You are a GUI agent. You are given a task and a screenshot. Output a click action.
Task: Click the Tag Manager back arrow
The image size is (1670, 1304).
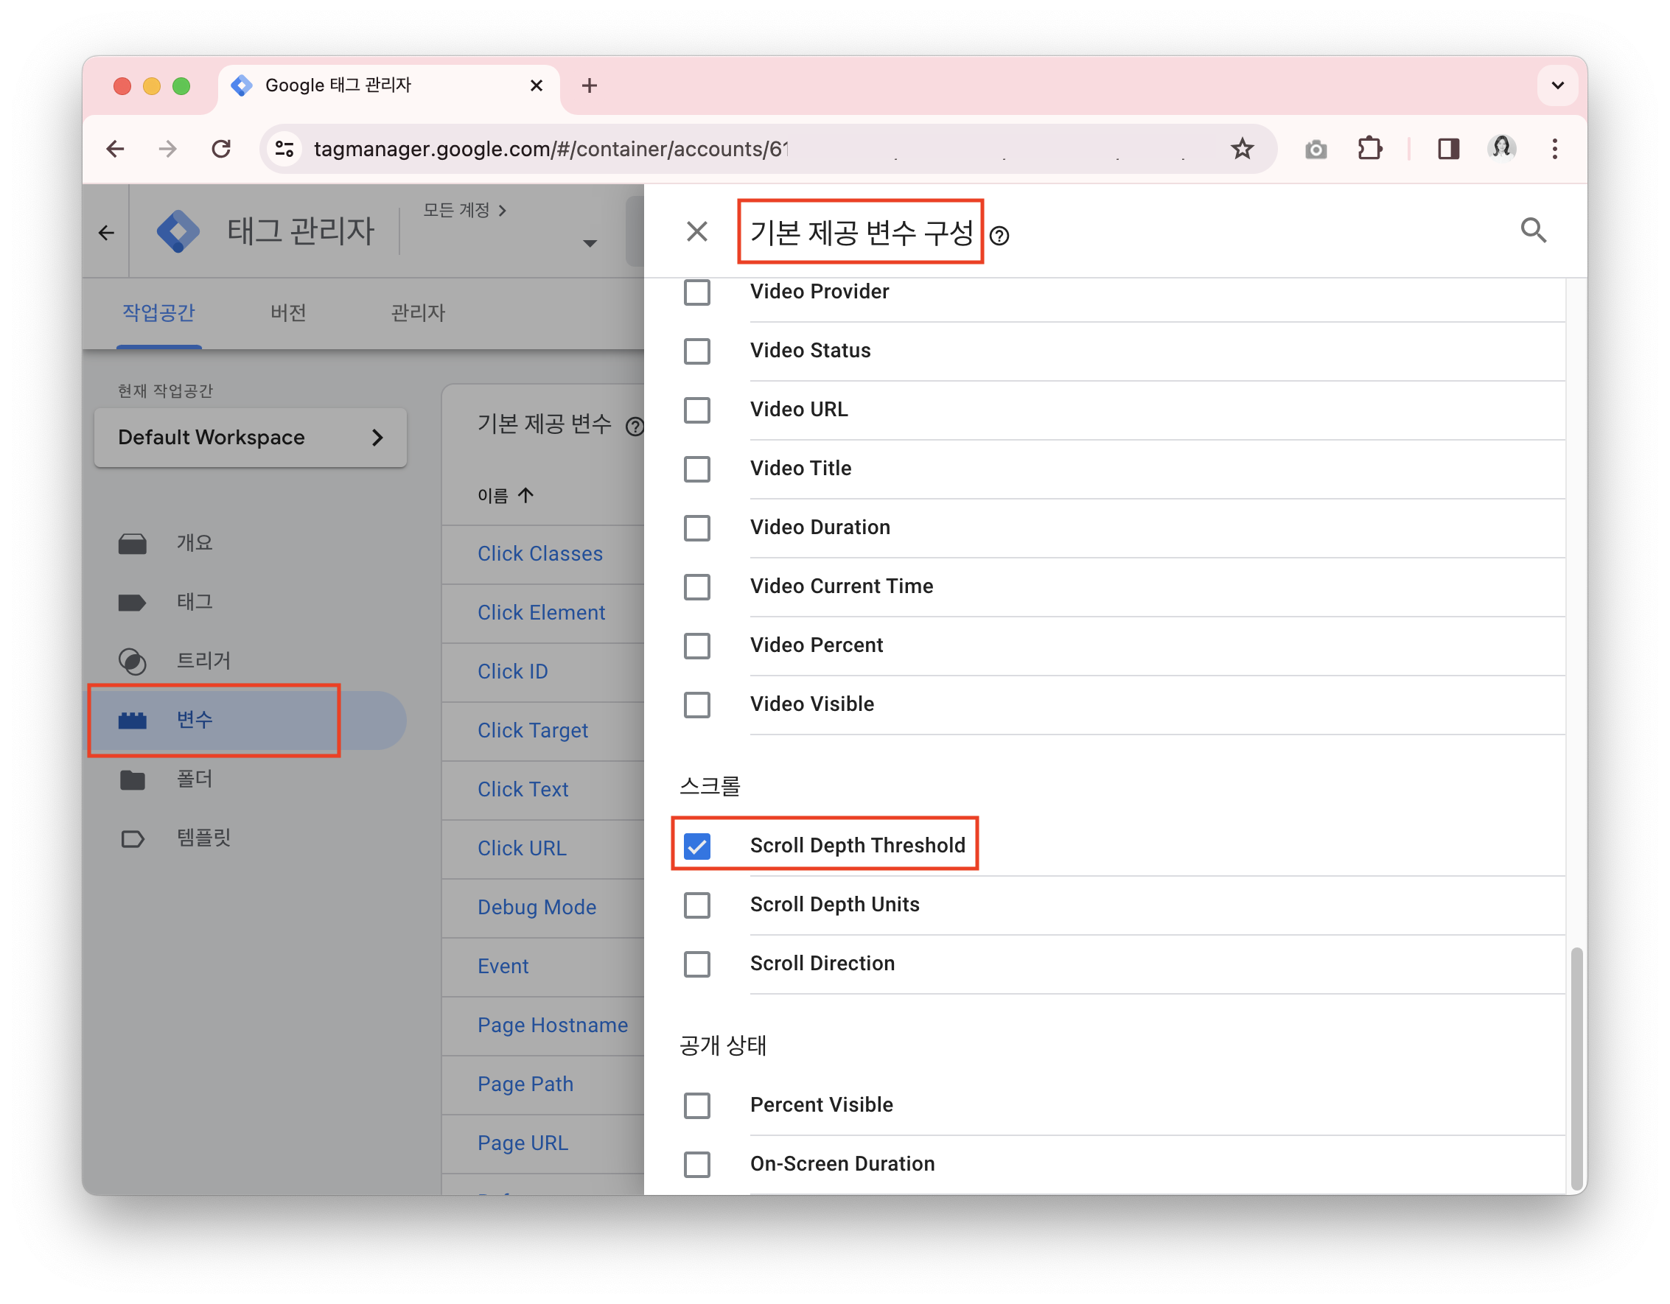pyautogui.click(x=106, y=233)
